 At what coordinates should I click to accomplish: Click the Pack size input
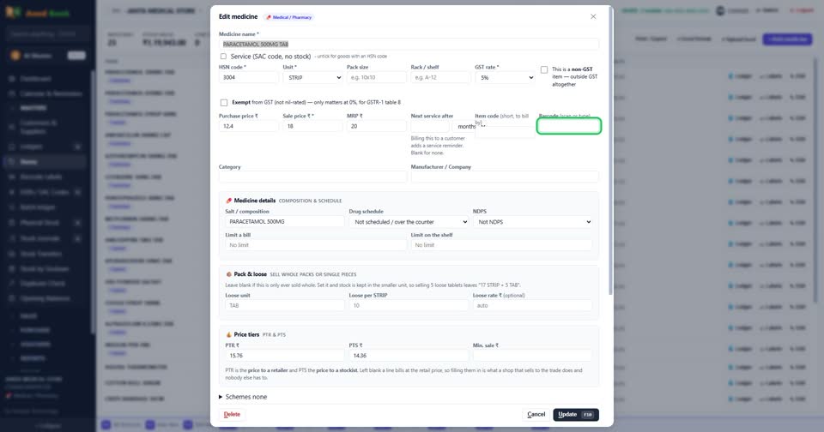(x=377, y=77)
